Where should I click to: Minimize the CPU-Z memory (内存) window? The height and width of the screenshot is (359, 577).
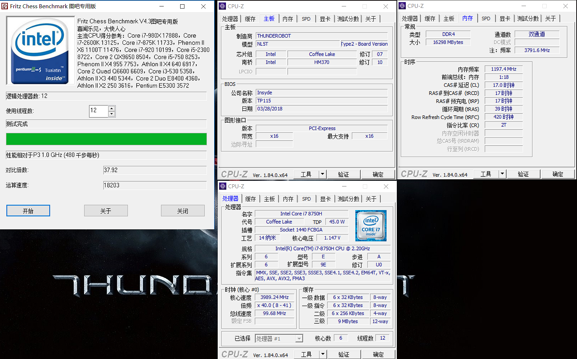[x=524, y=6]
